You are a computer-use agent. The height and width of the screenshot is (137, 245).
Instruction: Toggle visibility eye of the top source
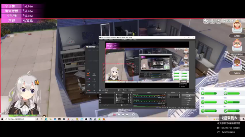point(128,94)
